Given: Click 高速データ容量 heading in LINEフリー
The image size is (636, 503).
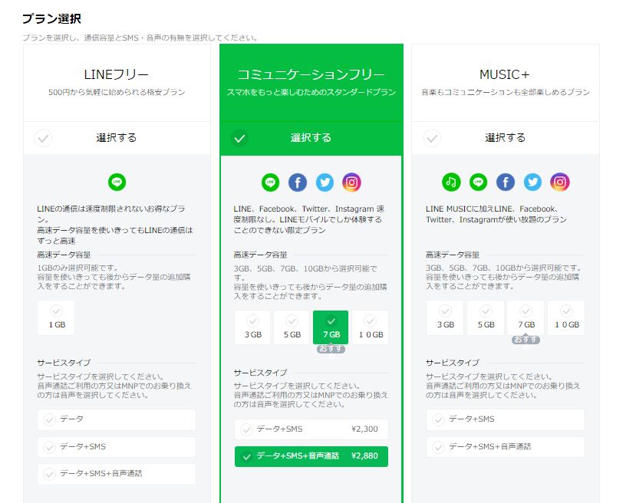Looking at the screenshot, I should (x=64, y=255).
